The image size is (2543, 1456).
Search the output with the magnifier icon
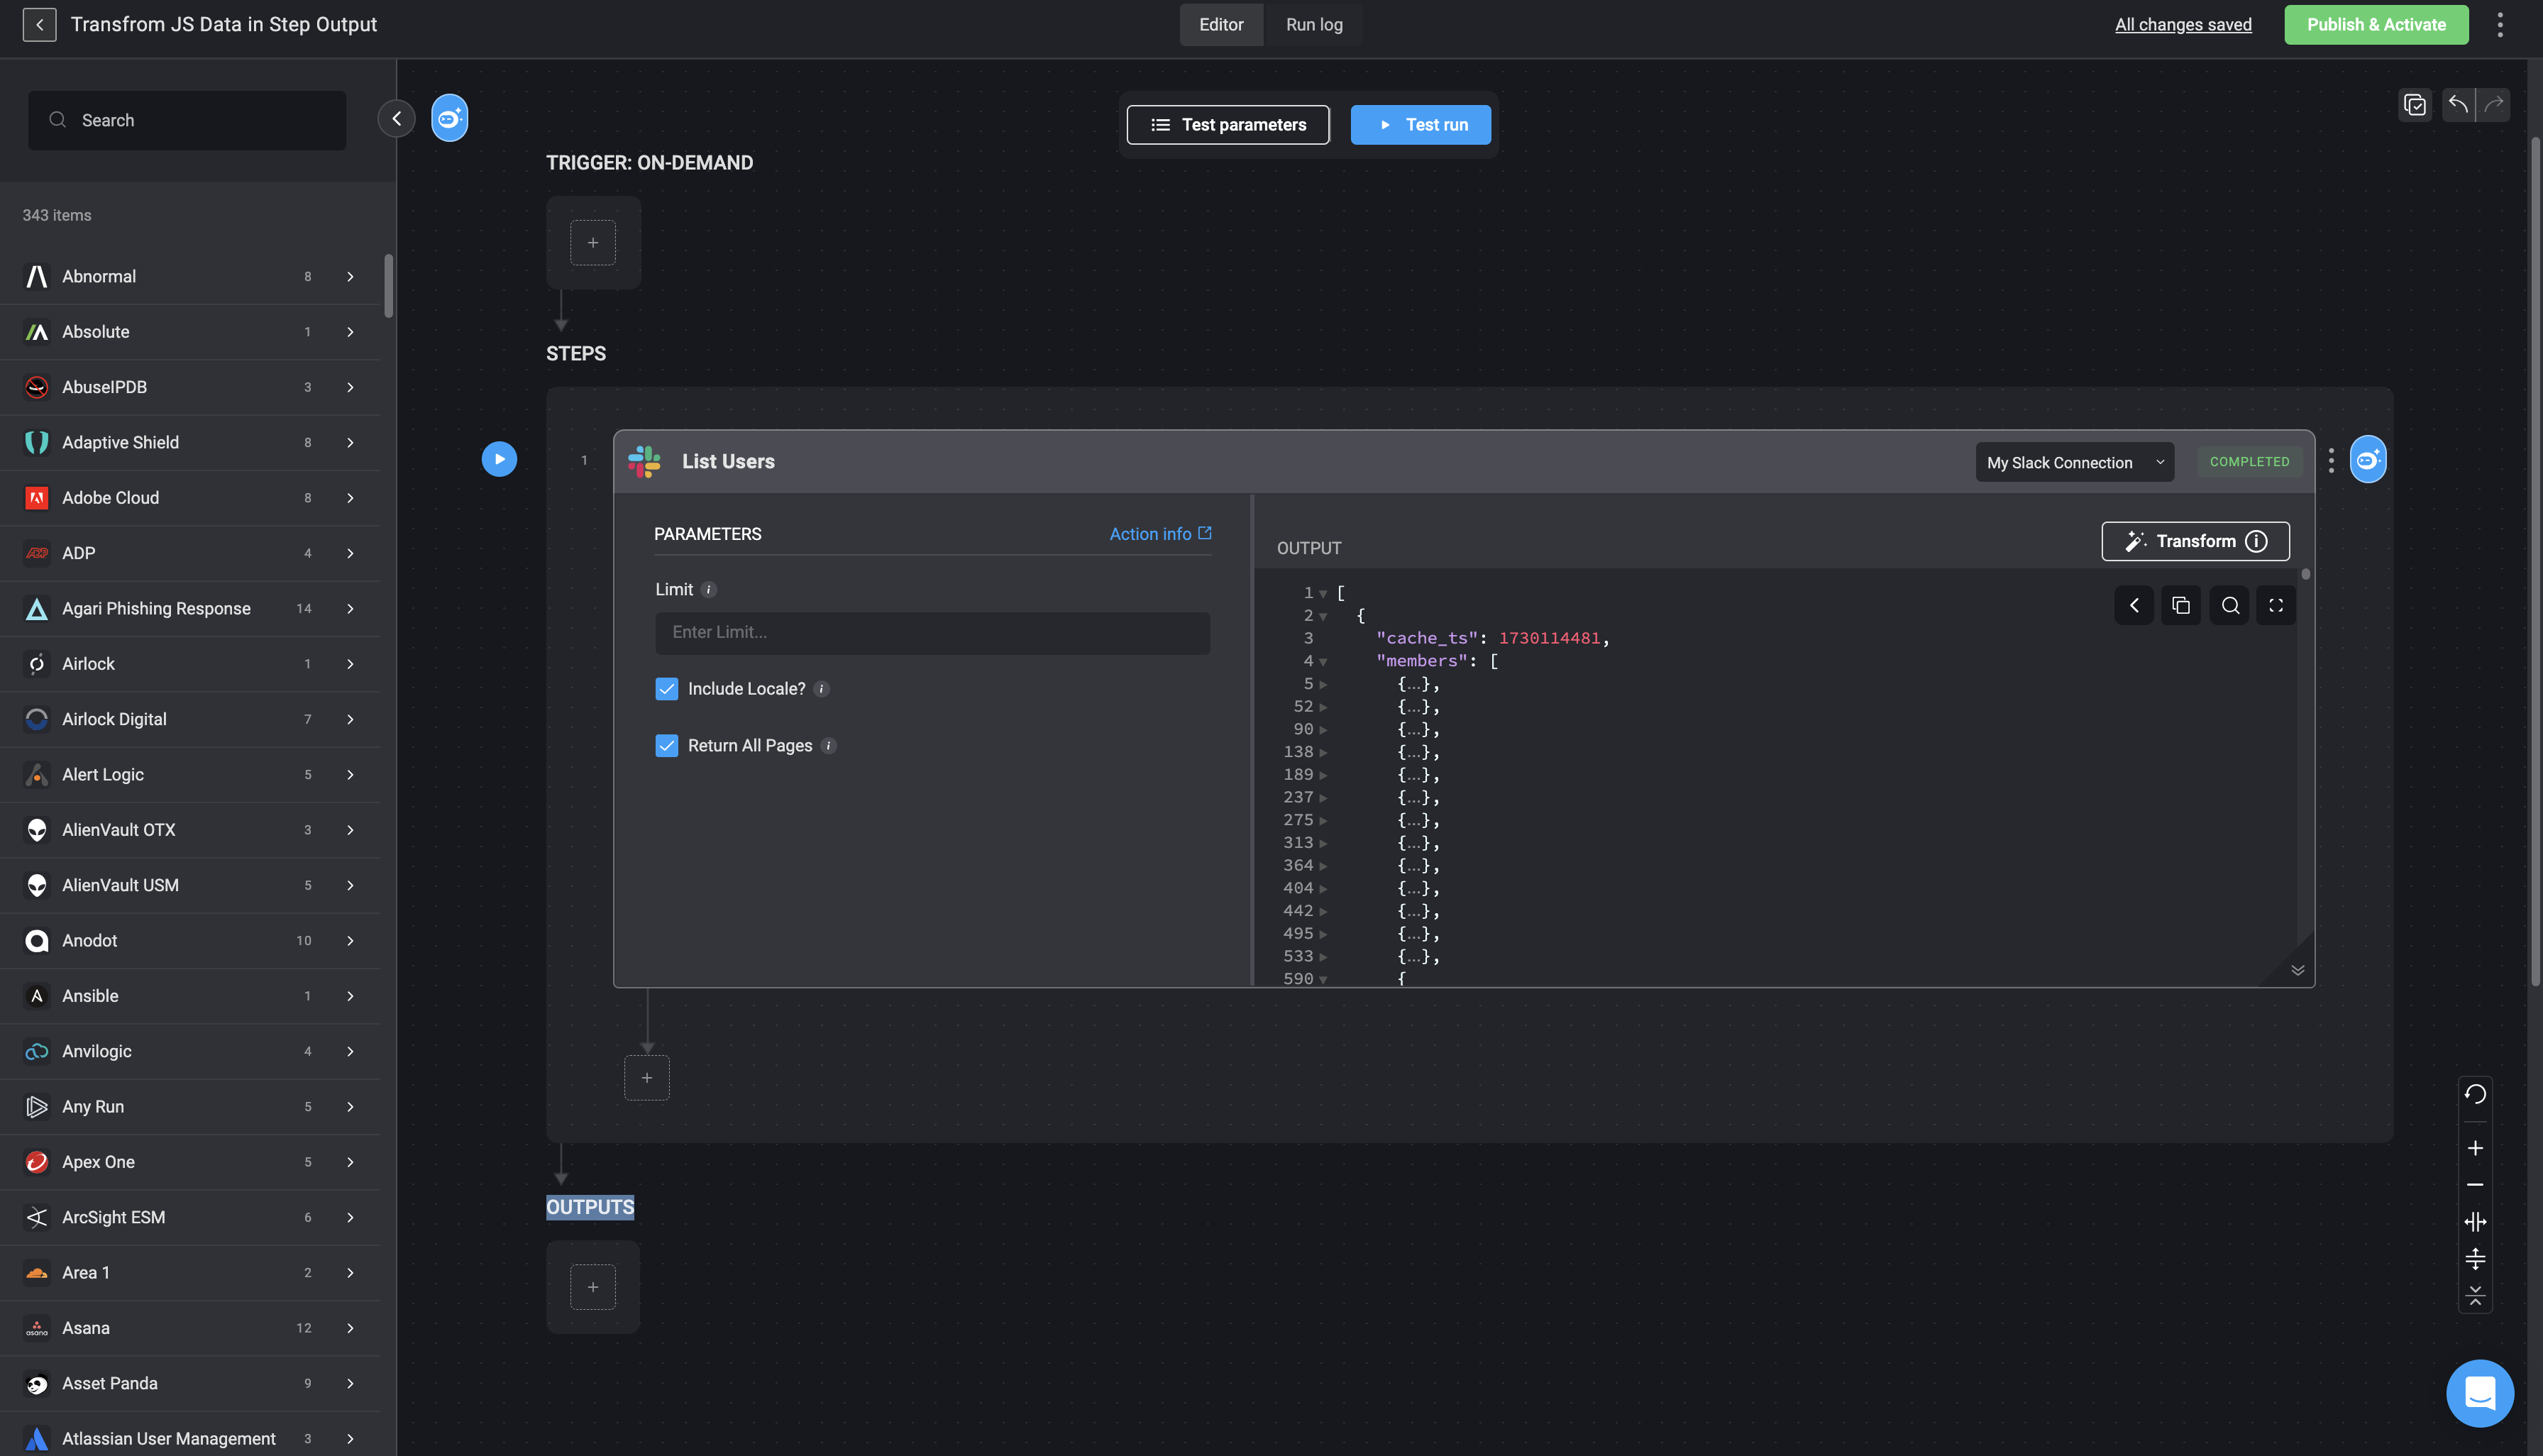point(2229,605)
